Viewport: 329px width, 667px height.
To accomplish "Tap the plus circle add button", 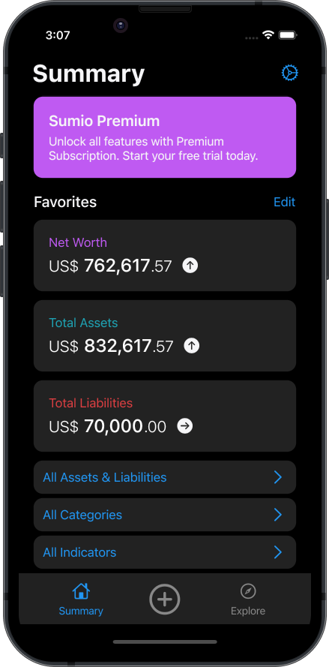I will [165, 599].
